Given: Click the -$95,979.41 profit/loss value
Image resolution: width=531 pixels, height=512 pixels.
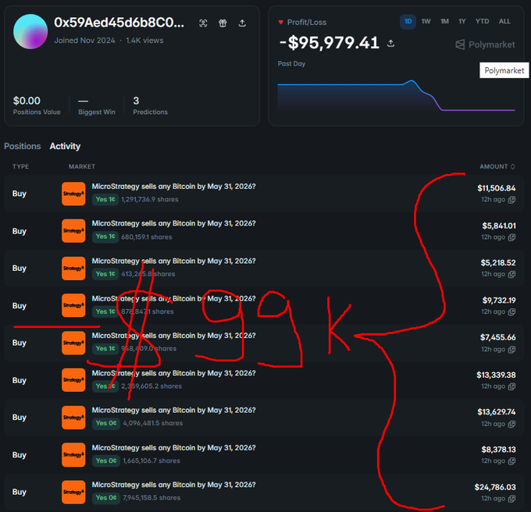Looking at the screenshot, I should pos(330,43).
